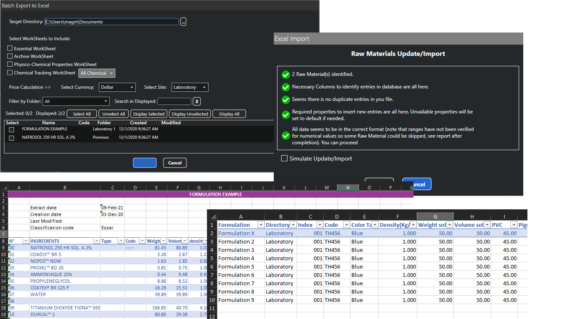Screen dimensions: 570x319
Task: Open the Directory column filter arrow
Action: (293, 225)
